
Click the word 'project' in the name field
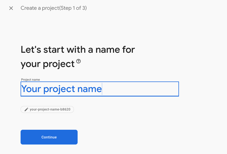(x=59, y=89)
